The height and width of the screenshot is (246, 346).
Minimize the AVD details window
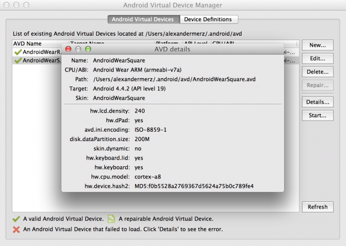(x=78, y=49)
